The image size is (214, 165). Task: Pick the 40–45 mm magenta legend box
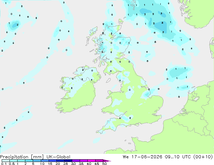tap(91, 161)
